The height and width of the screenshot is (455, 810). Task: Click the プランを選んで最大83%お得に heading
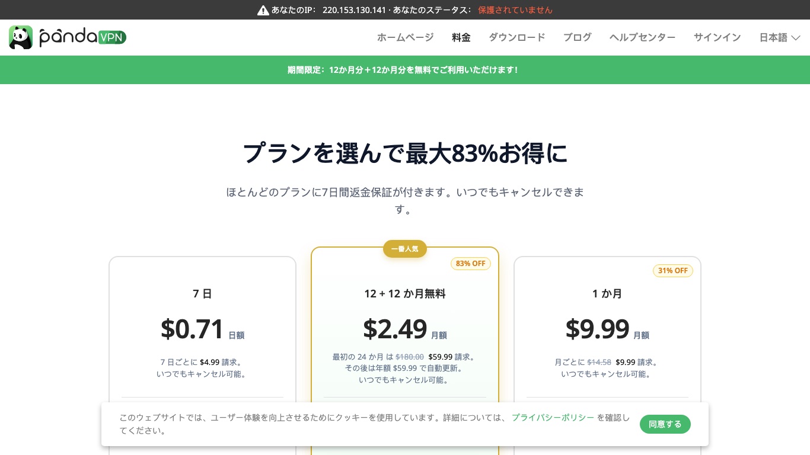405,153
